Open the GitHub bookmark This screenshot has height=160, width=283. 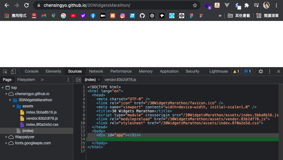click(x=142, y=16)
